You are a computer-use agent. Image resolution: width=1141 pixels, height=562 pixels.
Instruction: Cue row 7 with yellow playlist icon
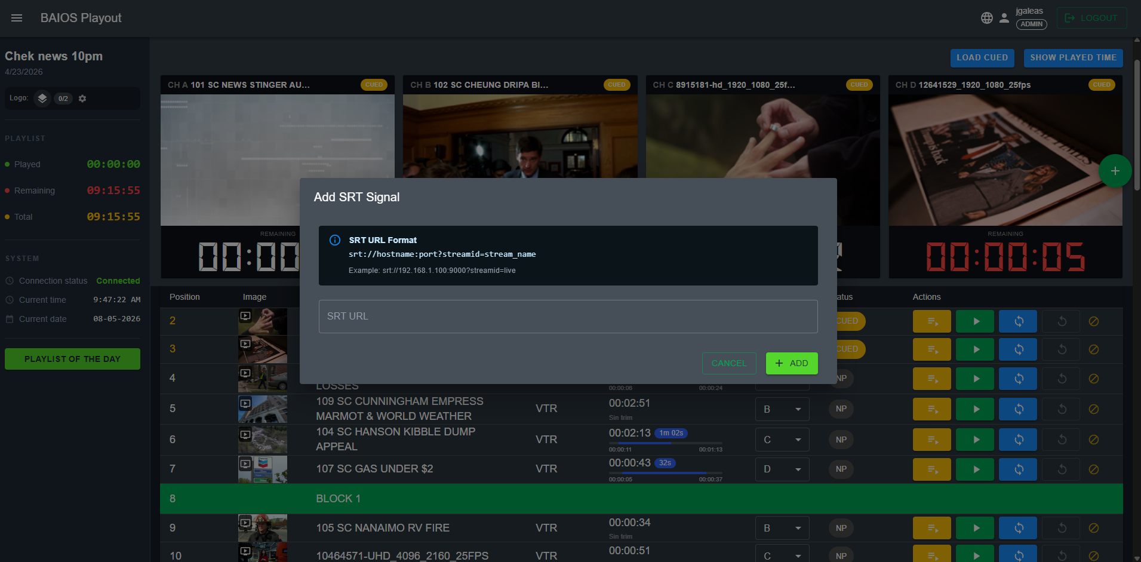(932, 469)
